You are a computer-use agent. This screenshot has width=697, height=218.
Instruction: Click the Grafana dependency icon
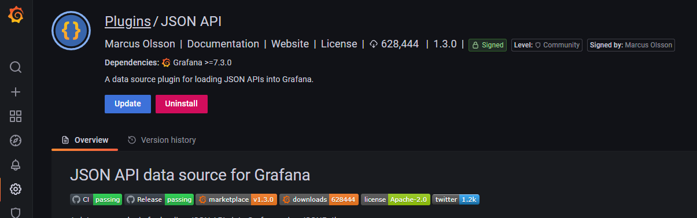point(166,62)
